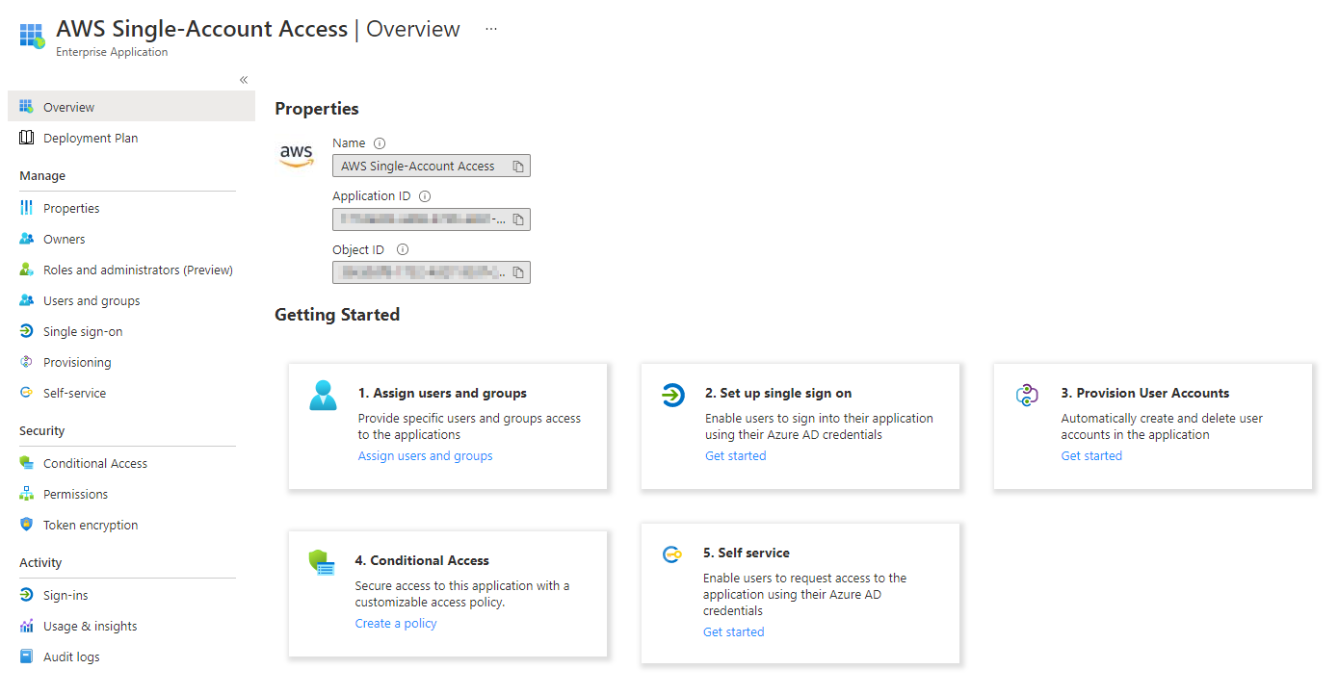This screenshot has width=1338, height=695.
Task: Switch to the Deployment Plan page
Action: pos(92,137)
